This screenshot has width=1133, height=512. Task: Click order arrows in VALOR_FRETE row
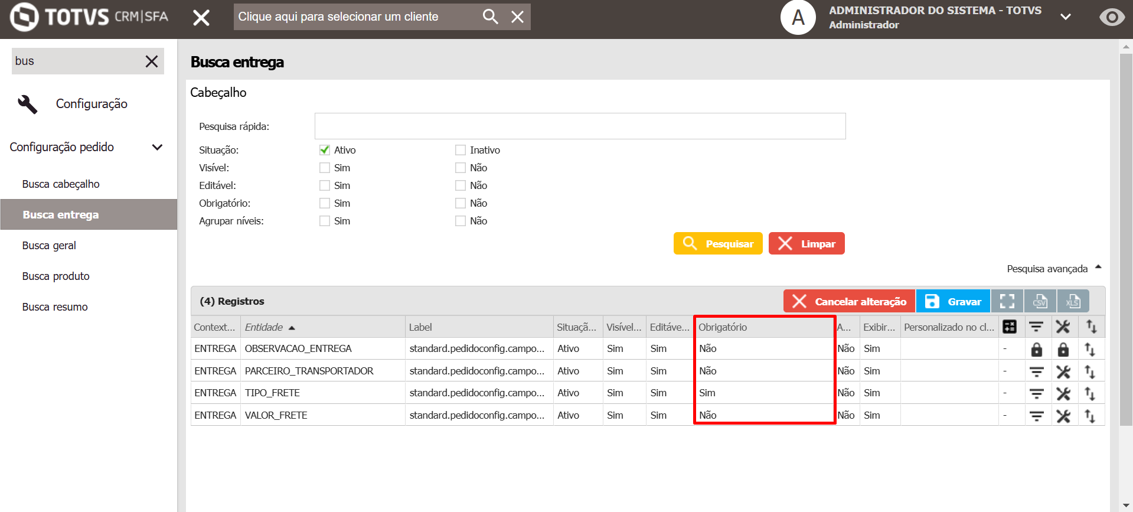(1090, 416)
